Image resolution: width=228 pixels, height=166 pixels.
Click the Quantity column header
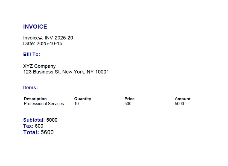(x=83, y=99)
